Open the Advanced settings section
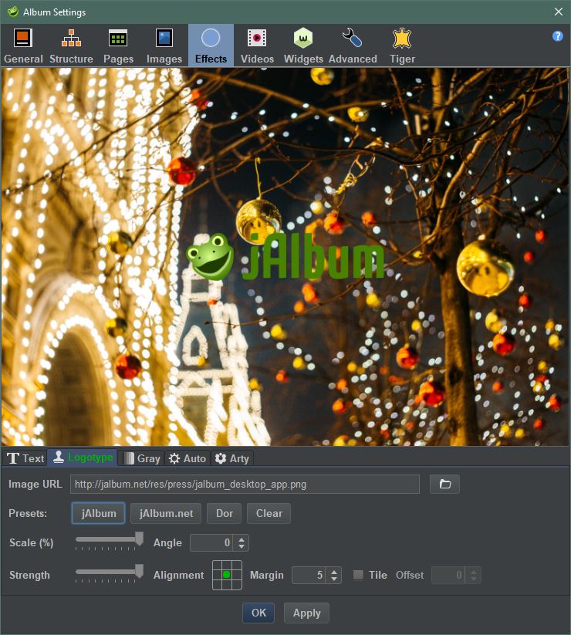 click(x=353, y=46)
